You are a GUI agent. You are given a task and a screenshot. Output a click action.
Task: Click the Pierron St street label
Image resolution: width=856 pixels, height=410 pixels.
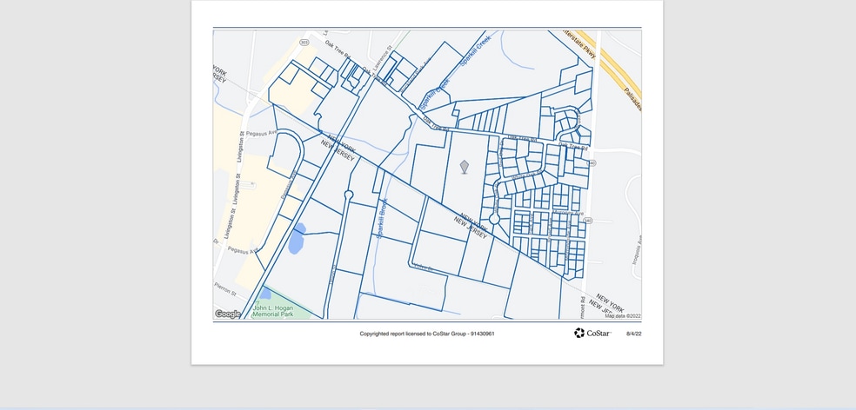(x=225, y=285)
